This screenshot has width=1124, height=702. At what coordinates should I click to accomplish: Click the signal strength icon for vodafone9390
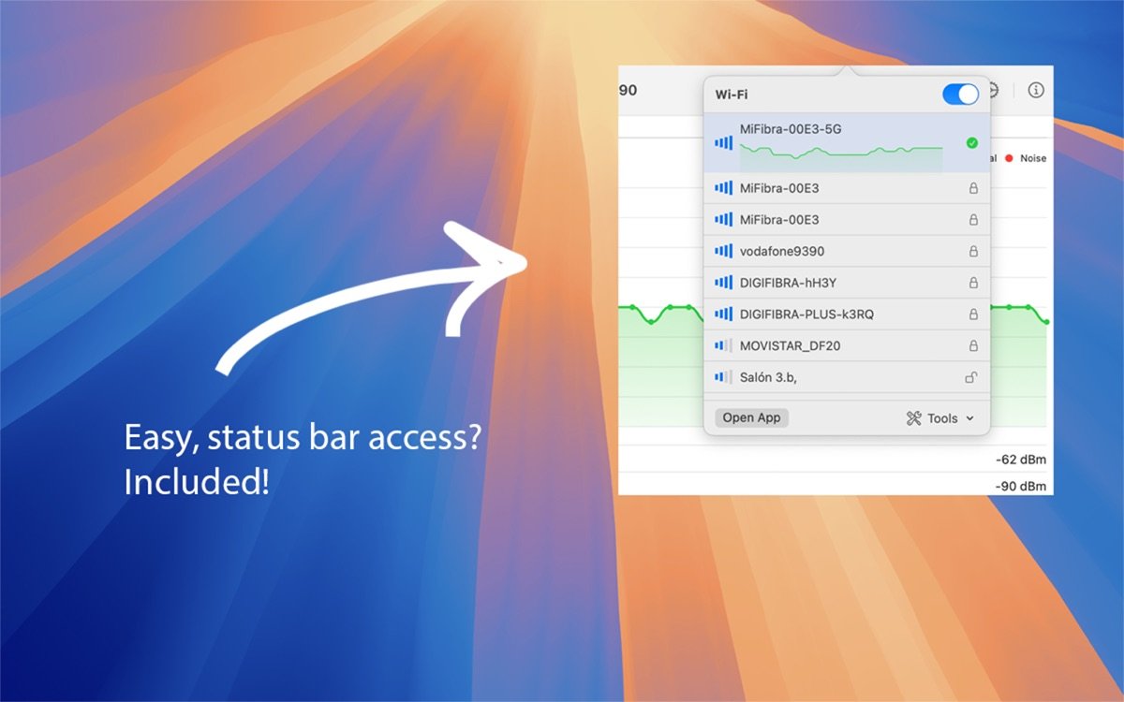point(722,250)
